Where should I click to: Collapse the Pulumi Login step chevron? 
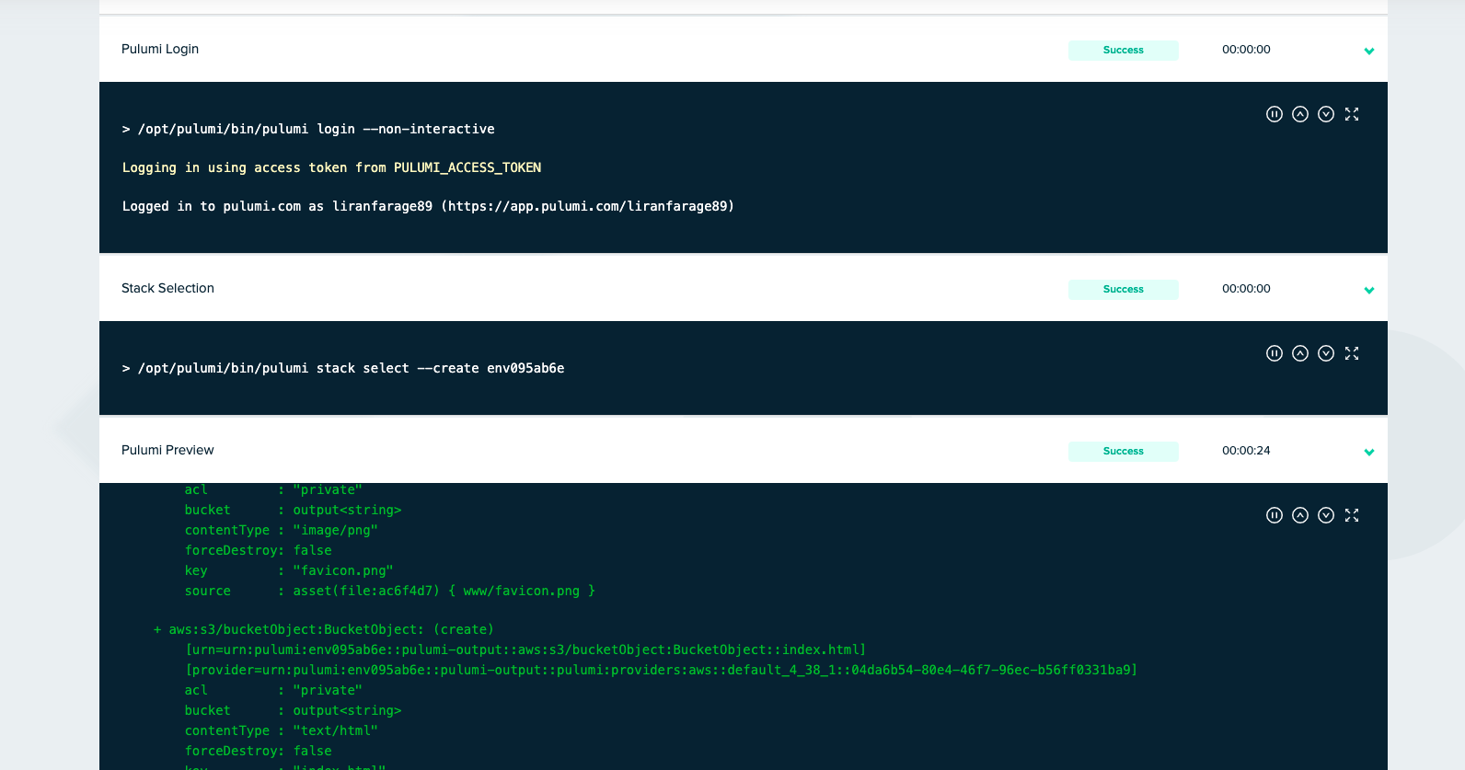(1369, 51)
